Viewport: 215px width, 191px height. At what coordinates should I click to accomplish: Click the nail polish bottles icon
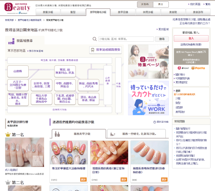pyautogui.click(x=57, y=134)
